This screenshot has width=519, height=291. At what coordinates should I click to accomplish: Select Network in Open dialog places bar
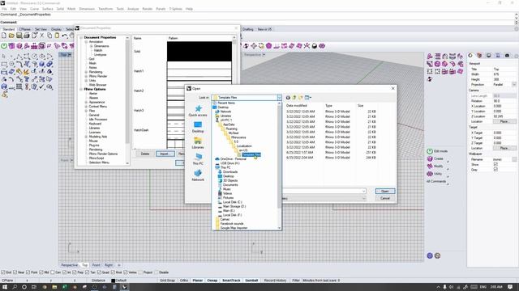click(198, 175)
